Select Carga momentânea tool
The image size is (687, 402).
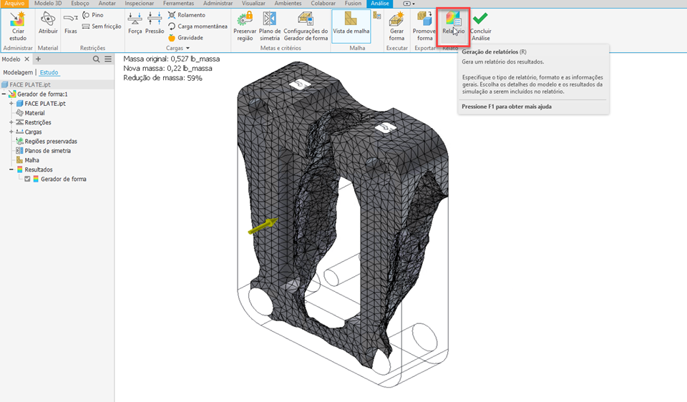pyautogui.click(x=198, y=26)
